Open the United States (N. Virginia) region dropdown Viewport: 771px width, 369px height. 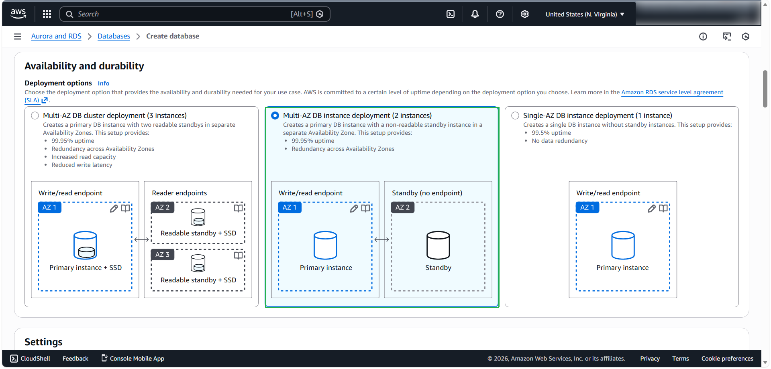(585, 14)
